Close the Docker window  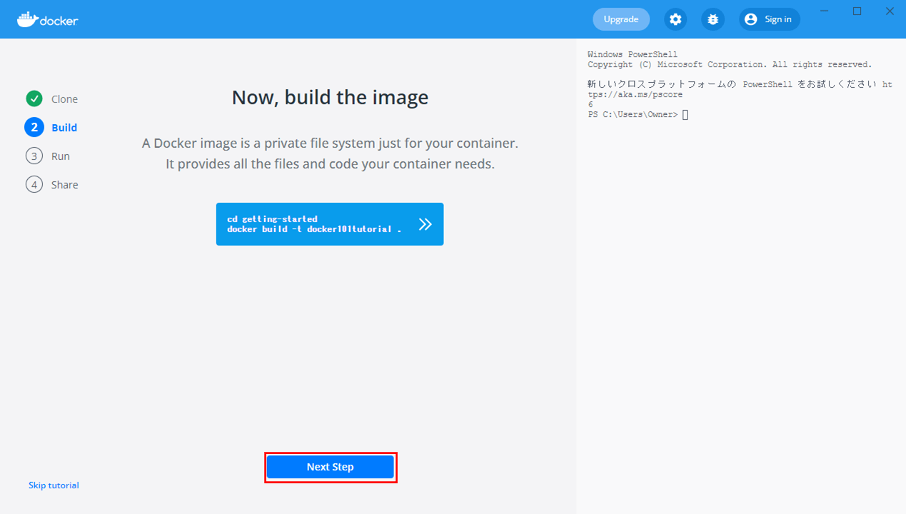tap(890, 11)
